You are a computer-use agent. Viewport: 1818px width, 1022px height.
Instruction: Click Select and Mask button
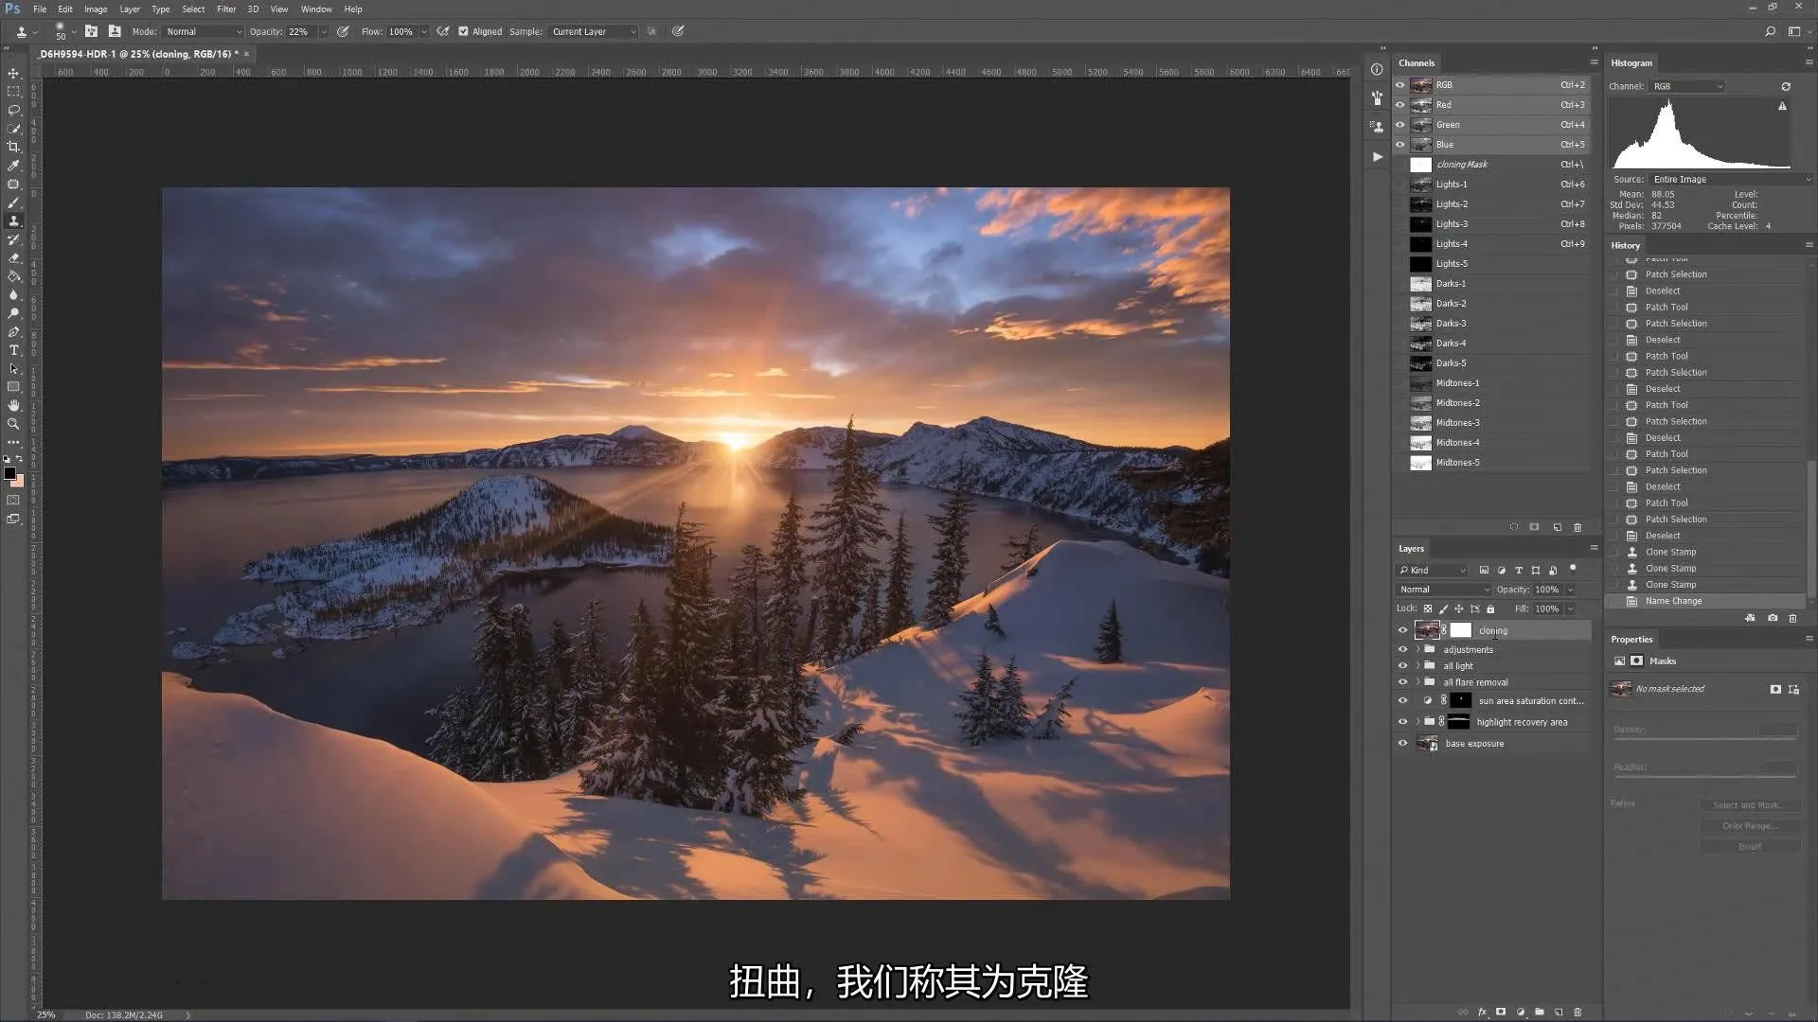tap(1748, 805)
